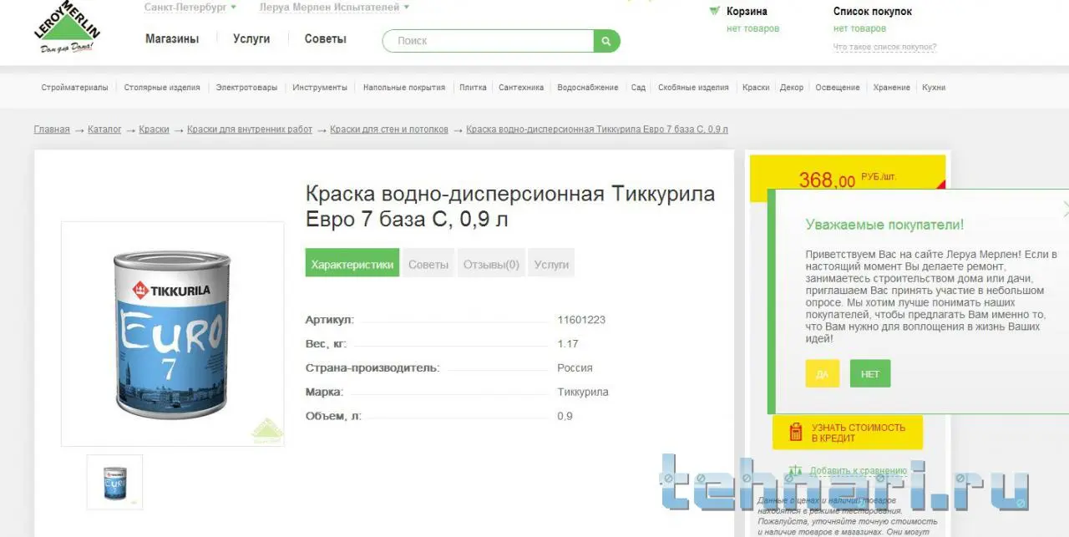Open the Инструменты category
Viewport: 1069px width, 537px height.
pyautogui.click(x=320, y=88)
